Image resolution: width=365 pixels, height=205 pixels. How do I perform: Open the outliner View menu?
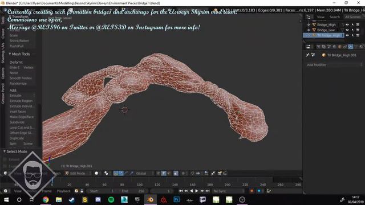point(321,17)
